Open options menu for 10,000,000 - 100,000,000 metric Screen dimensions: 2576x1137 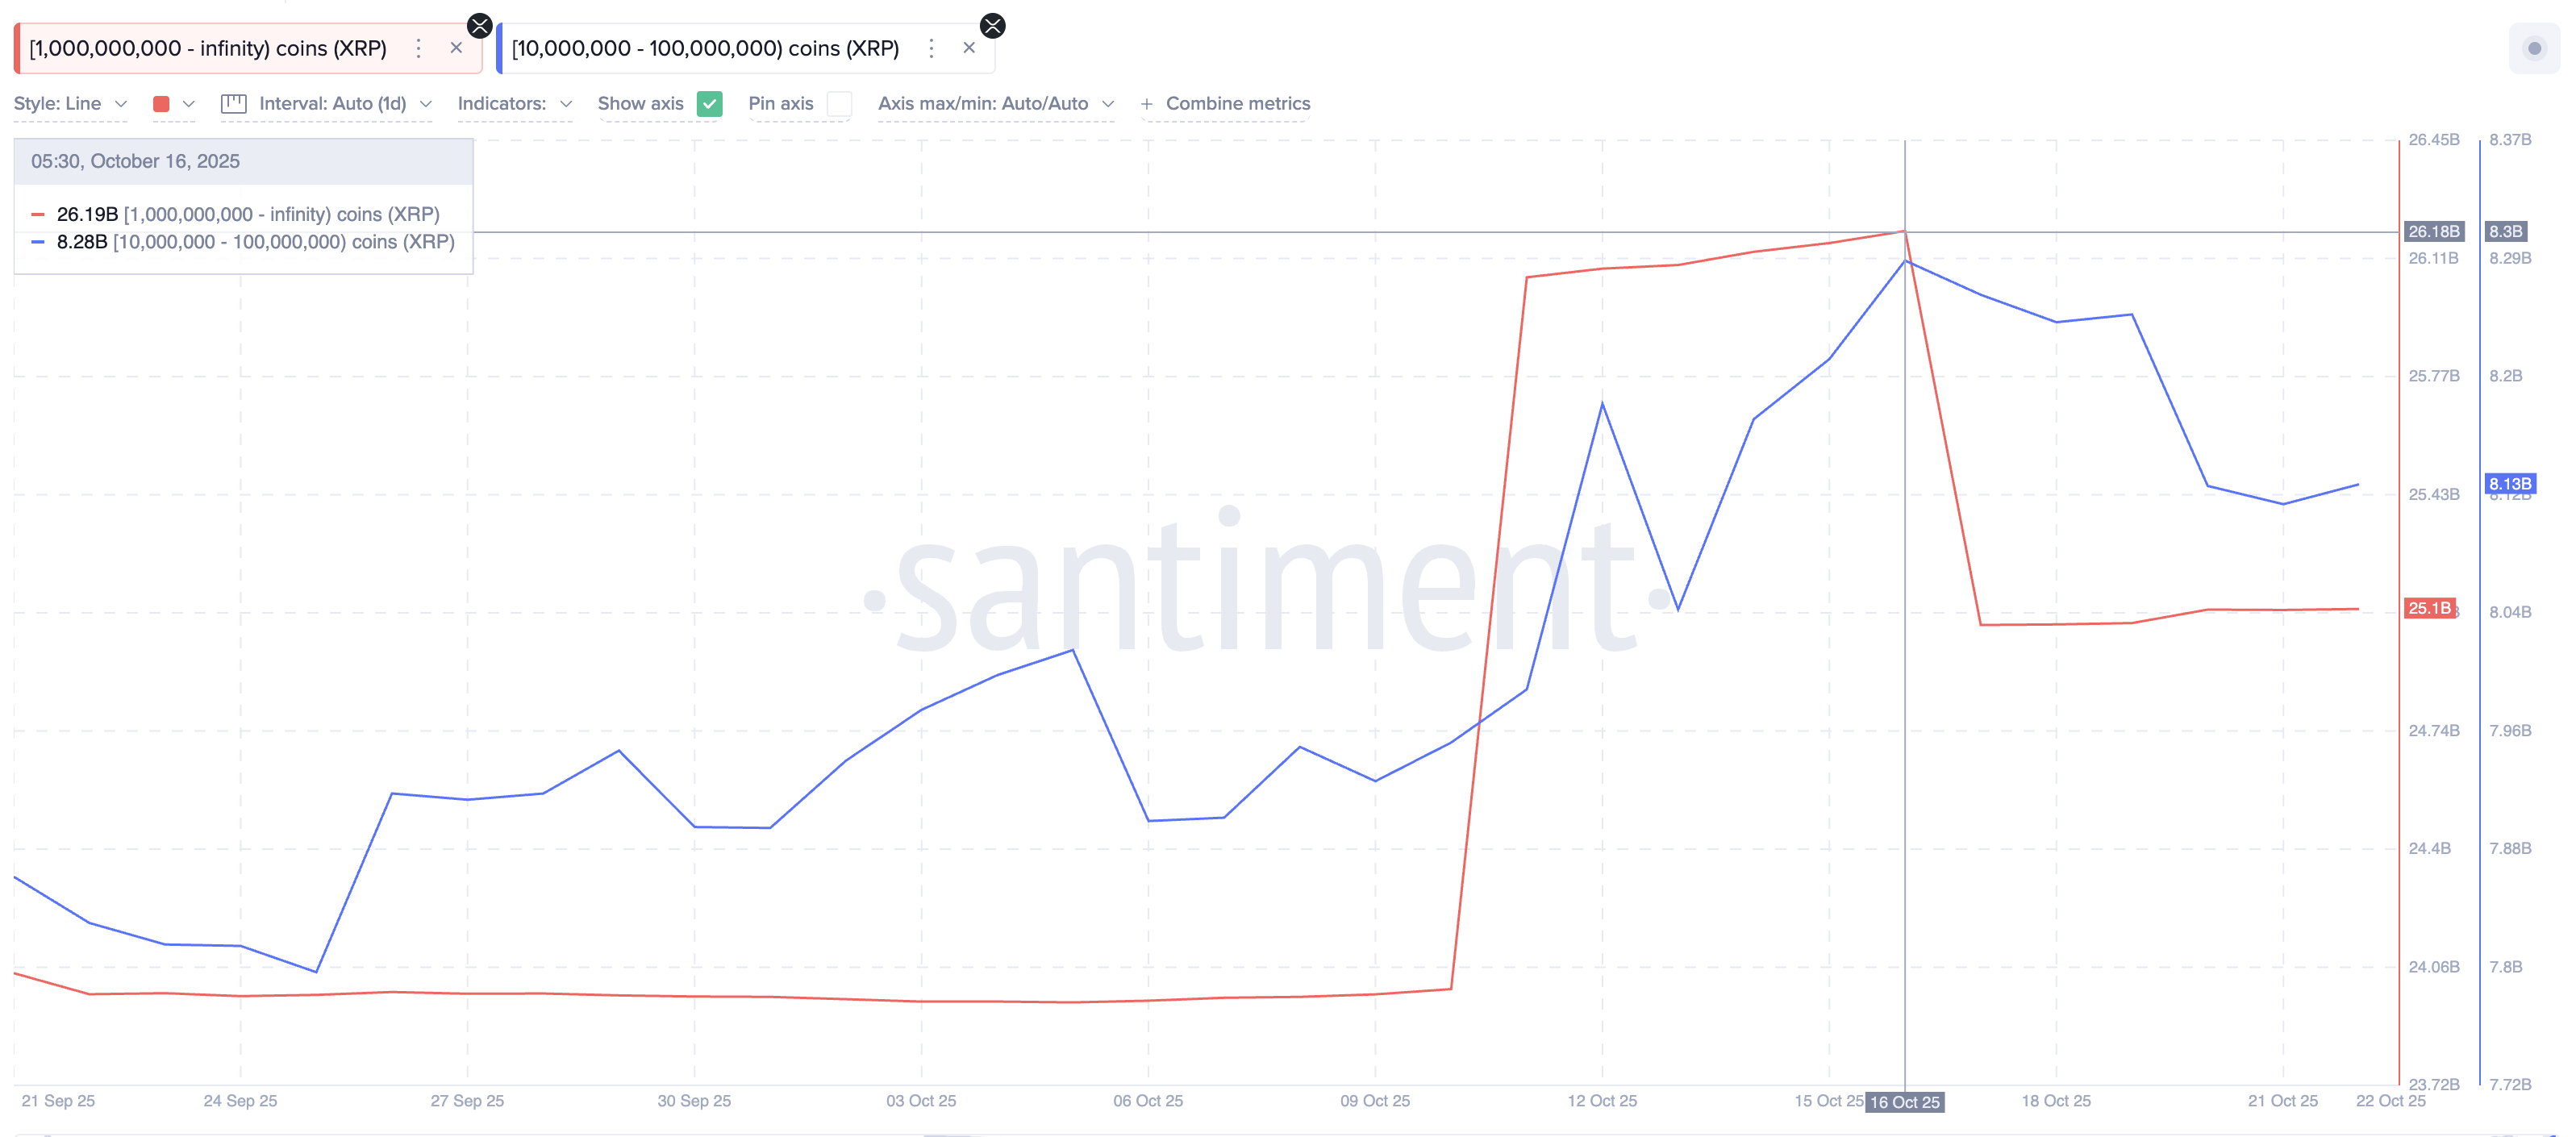[x=931, y=48]
